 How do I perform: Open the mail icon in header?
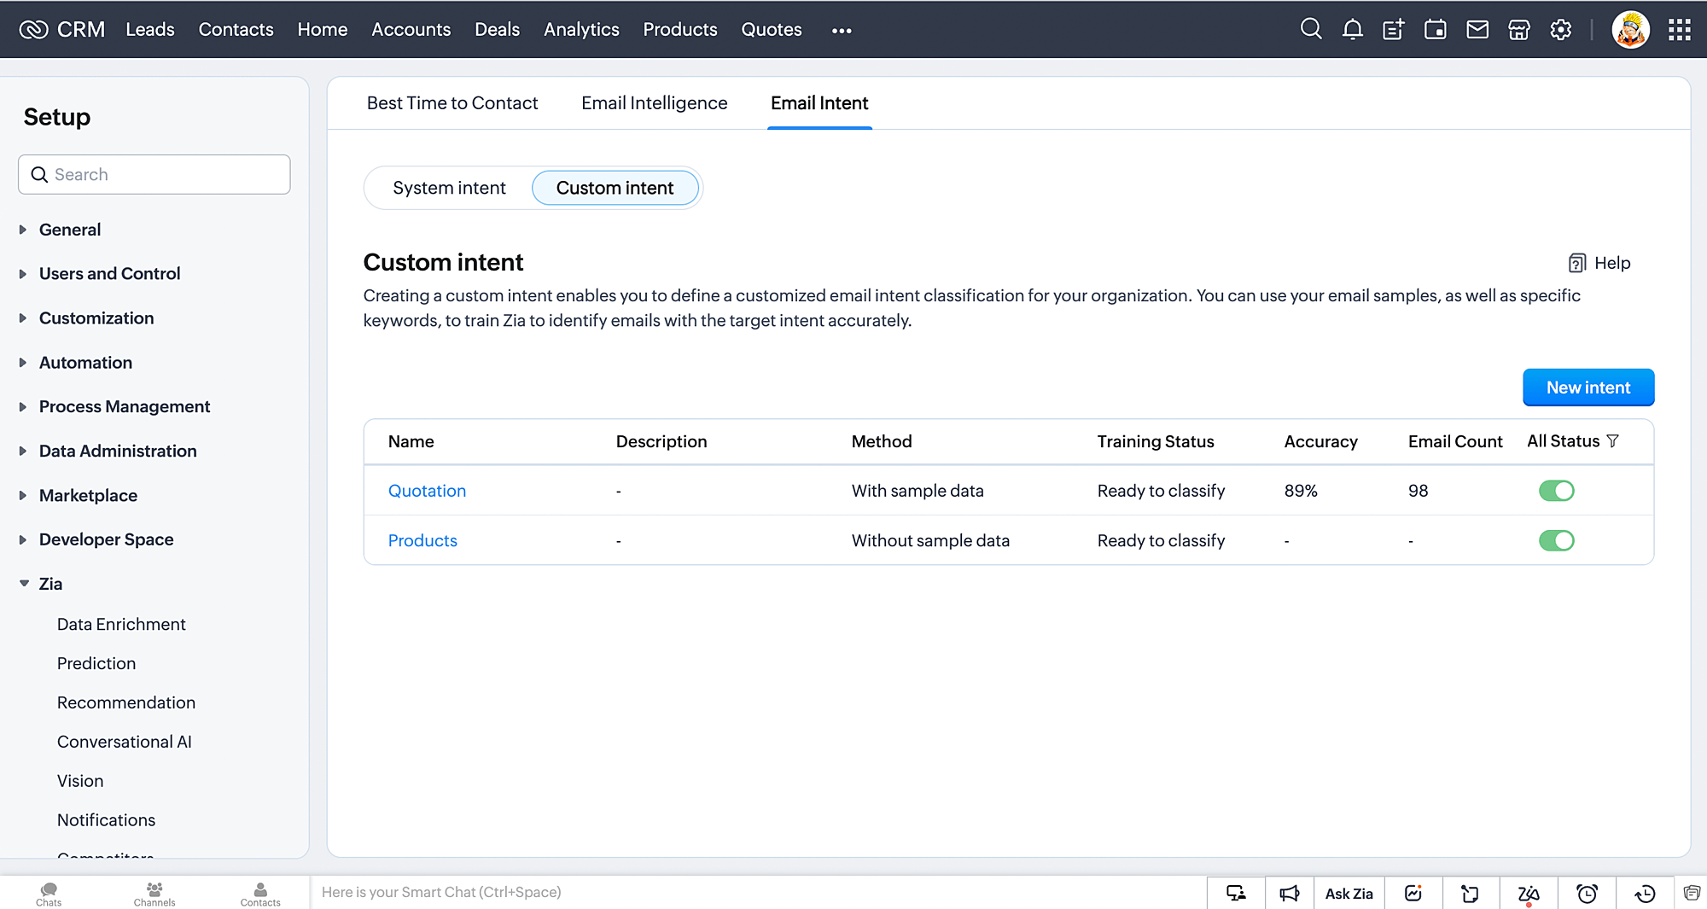1477,30
